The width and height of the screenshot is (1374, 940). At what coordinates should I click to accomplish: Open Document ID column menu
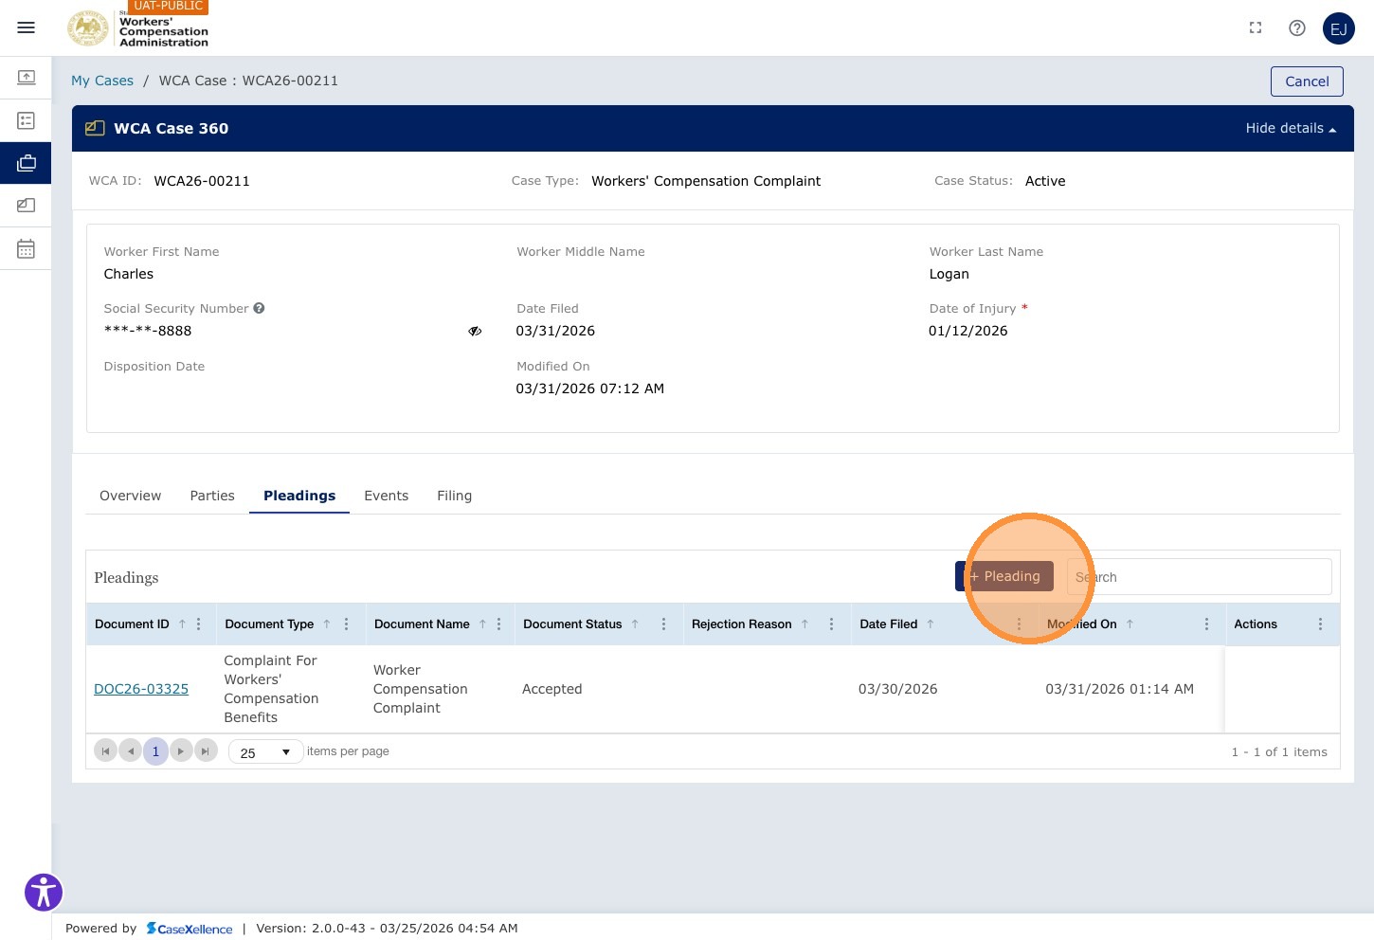198,624
